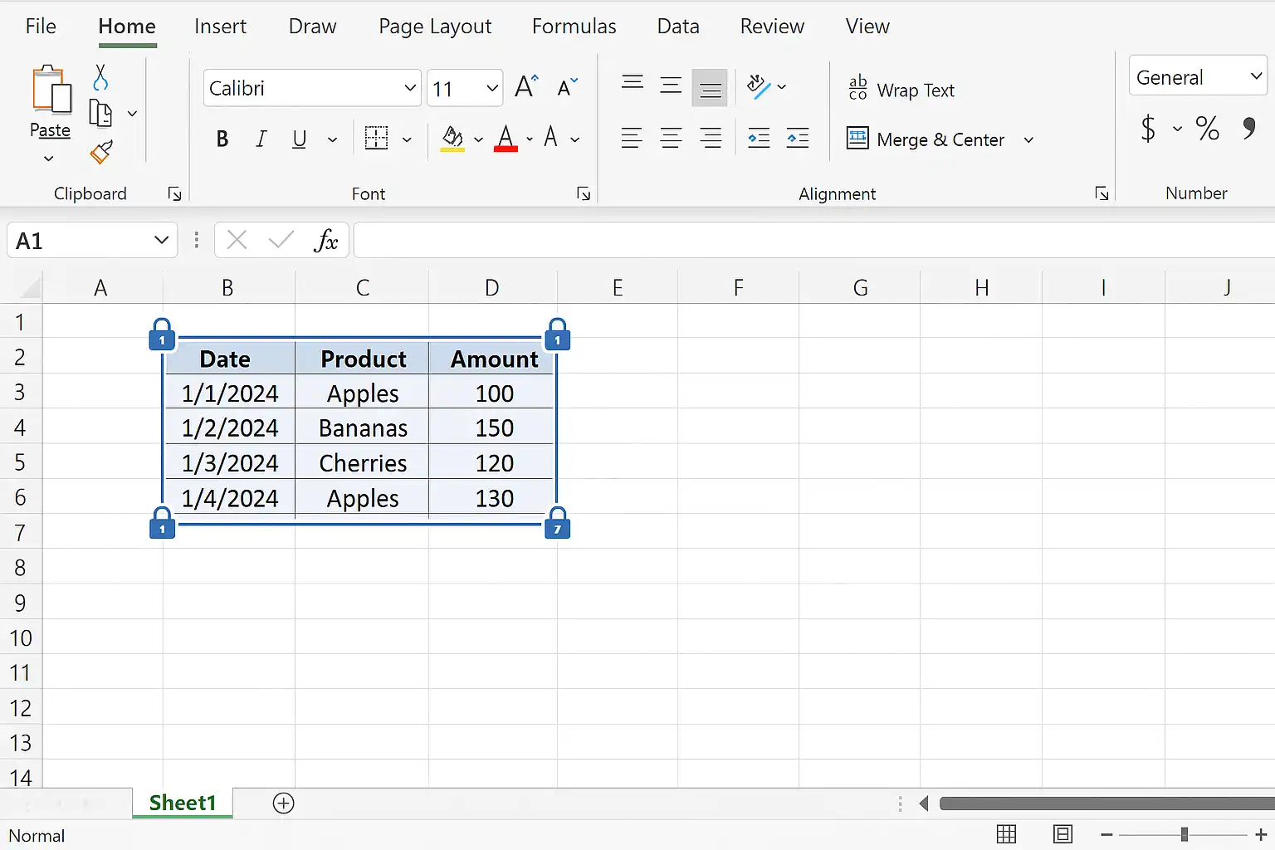Image resolution: width=1275 pixels, height=850 pixels.
Task: Click the Fill Color paint bucket icon
Action: click(x=452, y=139)
